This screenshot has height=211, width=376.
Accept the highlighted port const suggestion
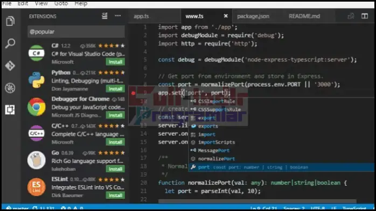[281, 167]
